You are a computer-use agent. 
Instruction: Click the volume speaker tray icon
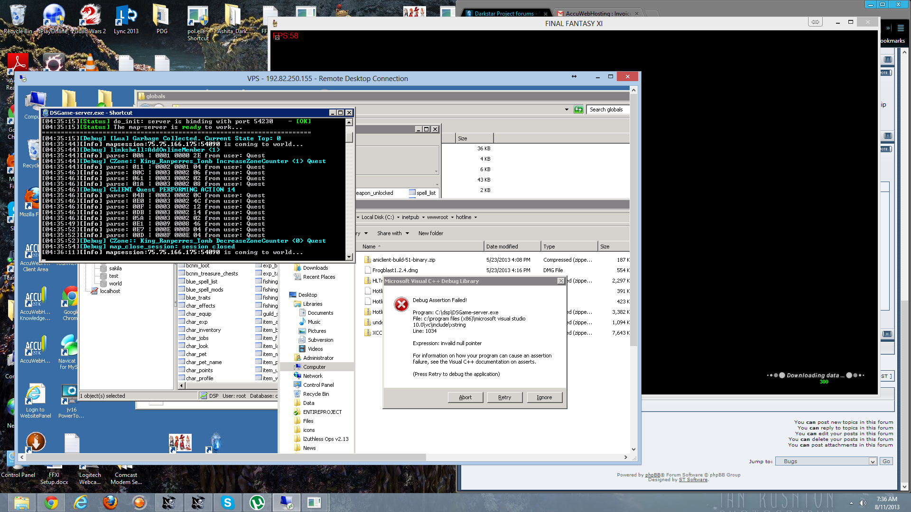863,503
